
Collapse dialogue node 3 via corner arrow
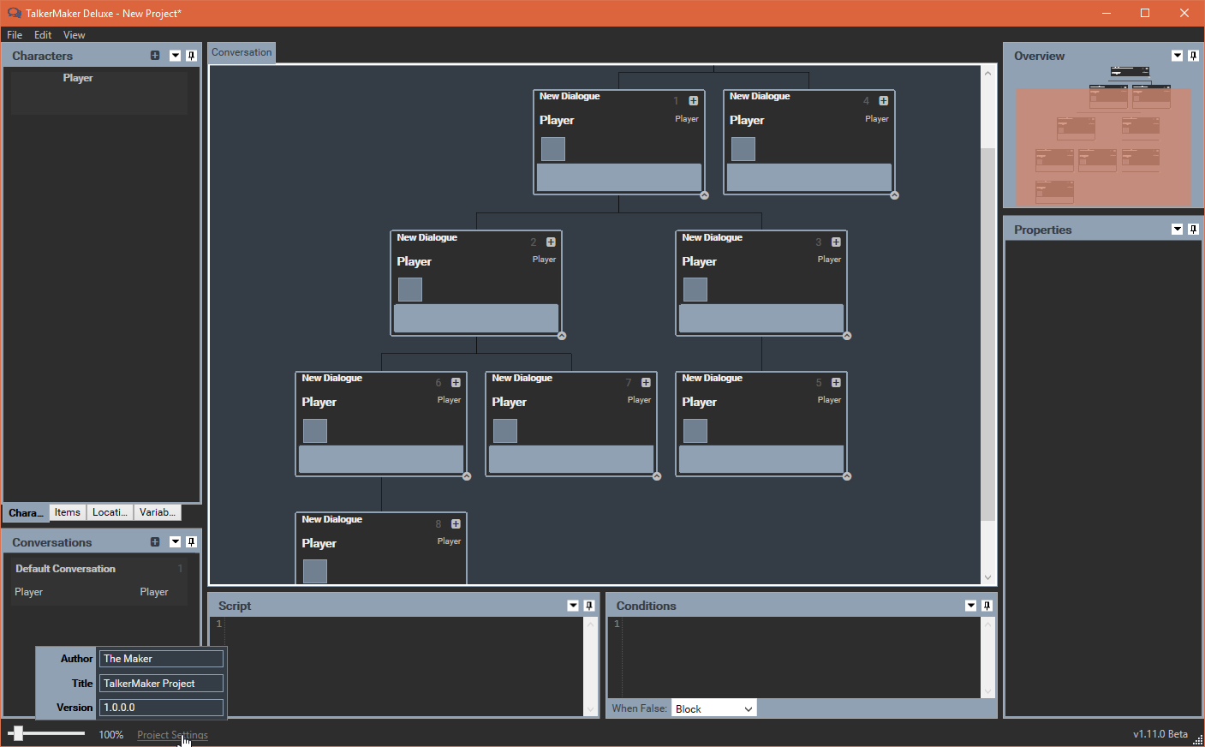(x=847, y=336)
